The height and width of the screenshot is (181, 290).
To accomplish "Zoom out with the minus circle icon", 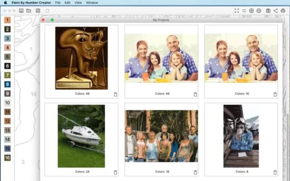I will (259, 10).
